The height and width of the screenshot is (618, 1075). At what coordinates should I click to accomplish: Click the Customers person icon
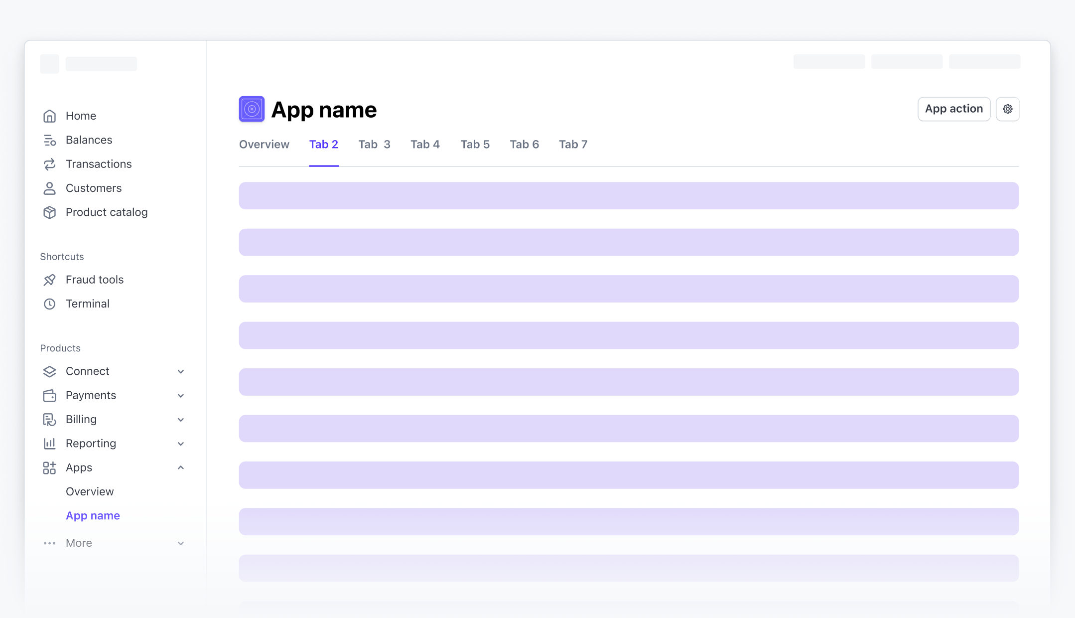tap(49, 188)
